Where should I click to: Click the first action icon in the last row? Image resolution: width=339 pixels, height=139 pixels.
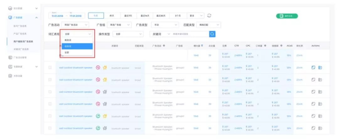tap(313, 128)
